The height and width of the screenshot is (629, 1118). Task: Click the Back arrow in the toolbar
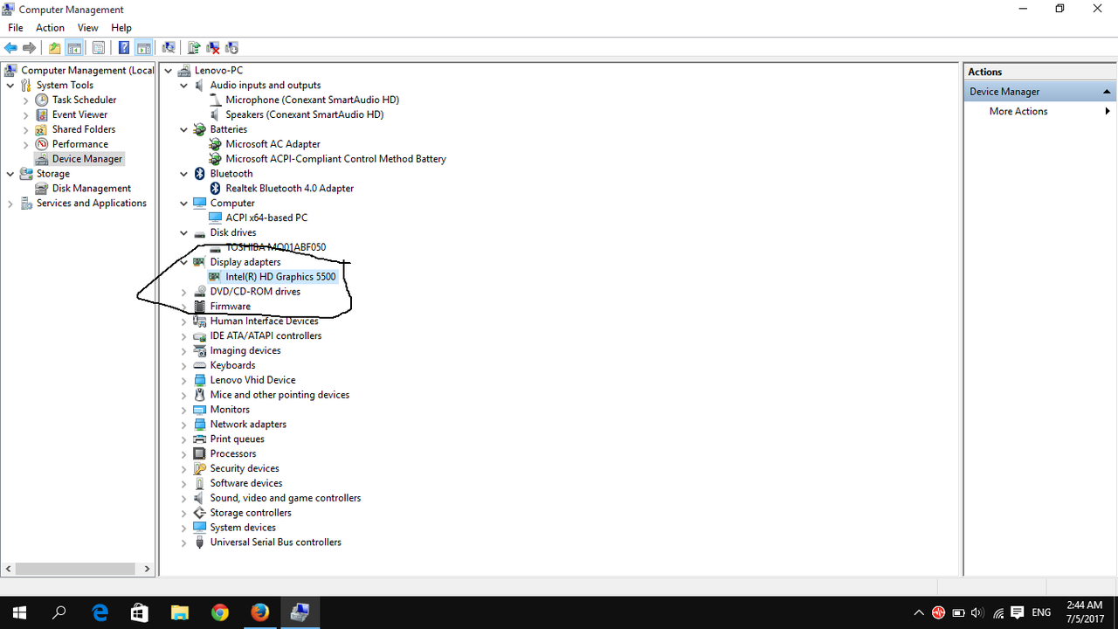pos(10,48)
